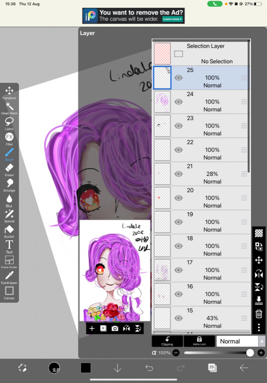Click the layer 20 reorder handle

[244, 198]
